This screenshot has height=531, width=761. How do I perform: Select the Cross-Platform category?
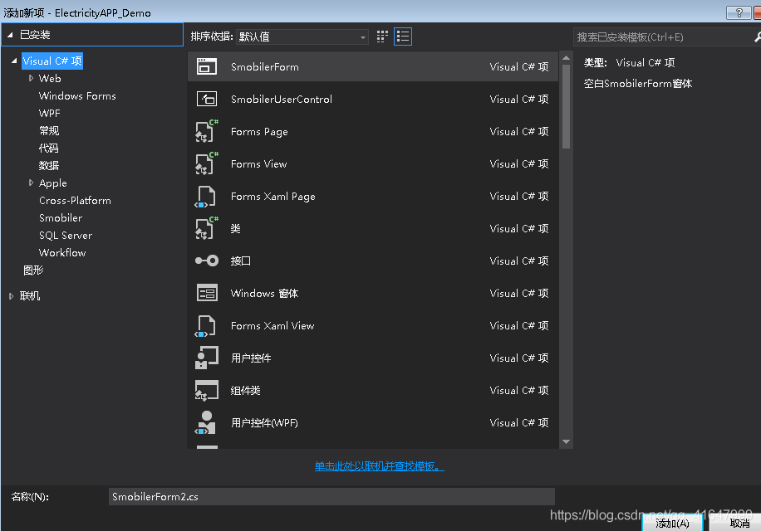[75, 201]
